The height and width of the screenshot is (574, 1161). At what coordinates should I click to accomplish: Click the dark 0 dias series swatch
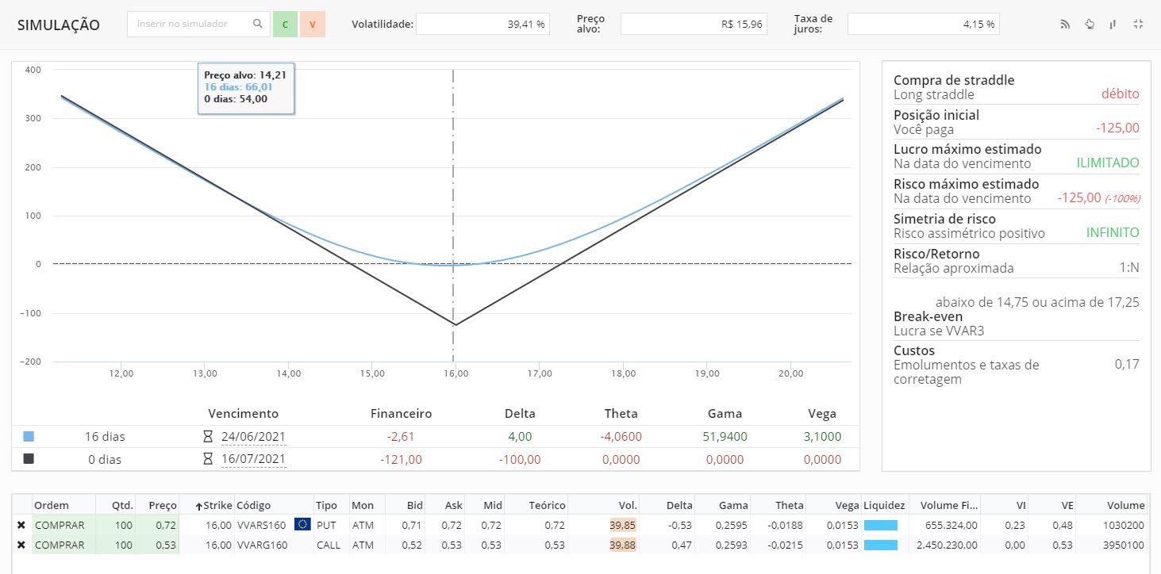29,459
